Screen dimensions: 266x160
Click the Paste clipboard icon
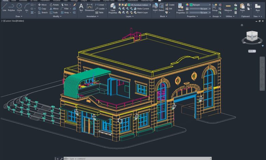tap(242, 7)
